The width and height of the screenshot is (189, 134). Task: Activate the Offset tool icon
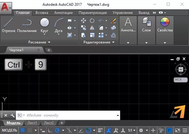pos(113,35)
